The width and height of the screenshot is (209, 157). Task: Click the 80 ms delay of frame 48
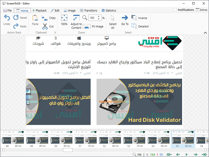(x=18, y=146)
